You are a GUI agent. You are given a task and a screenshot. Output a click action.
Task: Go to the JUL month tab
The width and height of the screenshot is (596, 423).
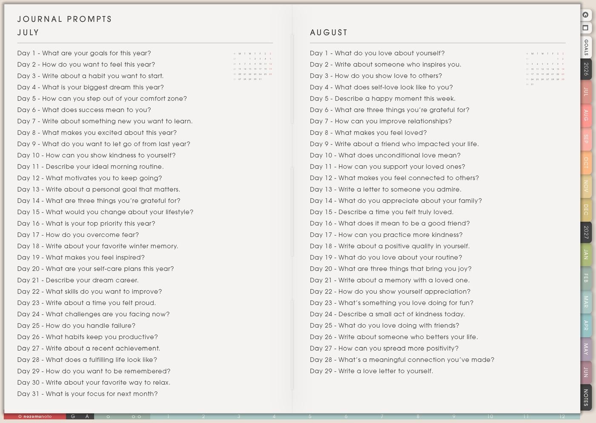point(586,92)
